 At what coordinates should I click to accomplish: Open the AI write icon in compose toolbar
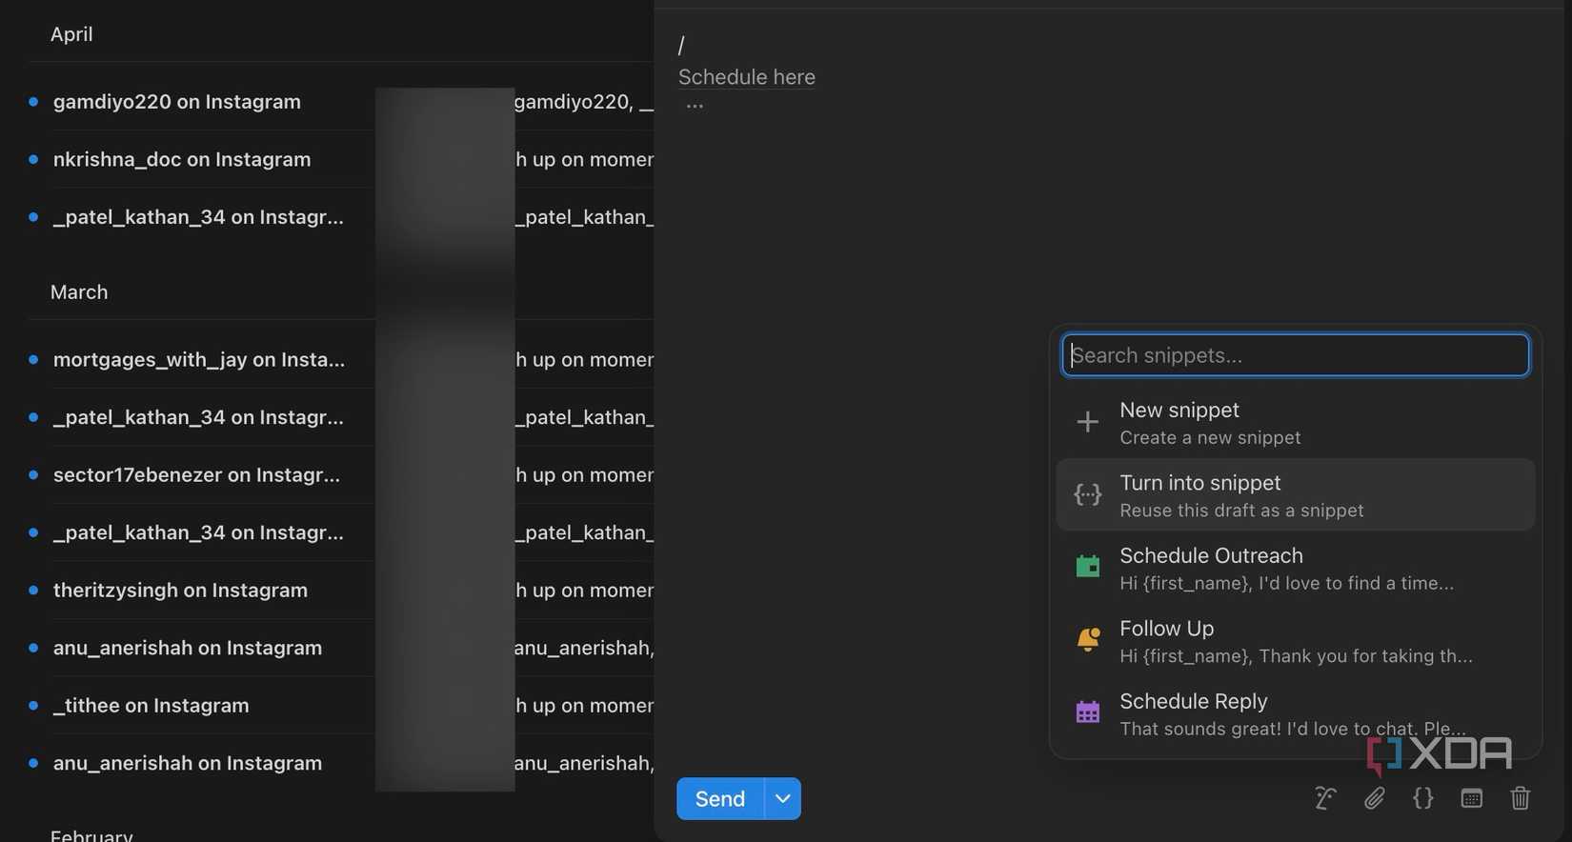tap(1325, 798)
